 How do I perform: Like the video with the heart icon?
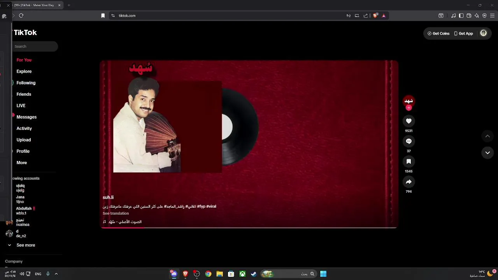[x=409, y=121]
